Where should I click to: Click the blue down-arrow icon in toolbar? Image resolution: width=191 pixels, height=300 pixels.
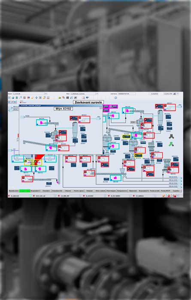(x=36, y=97)
